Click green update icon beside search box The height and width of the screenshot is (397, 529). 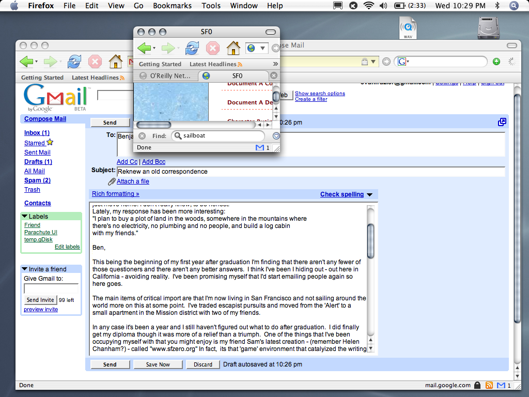pos(496,62)
